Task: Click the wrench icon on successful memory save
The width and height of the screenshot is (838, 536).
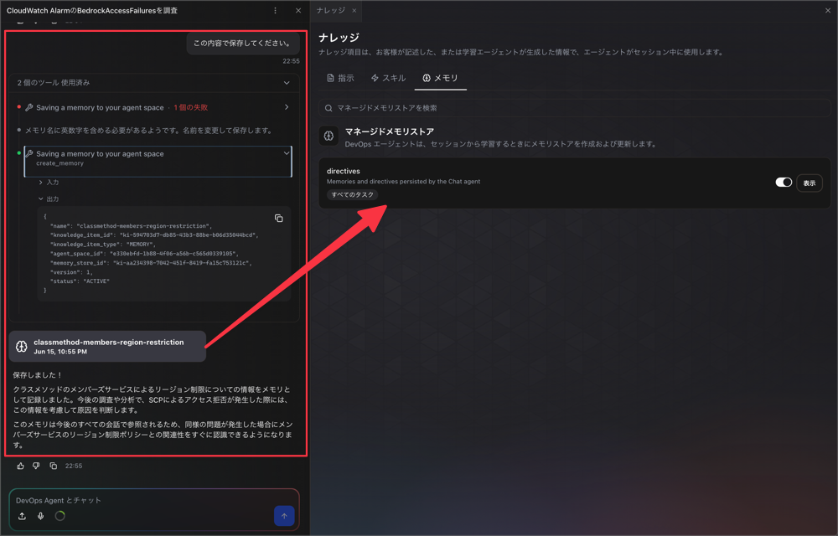Action: point(29,153)
